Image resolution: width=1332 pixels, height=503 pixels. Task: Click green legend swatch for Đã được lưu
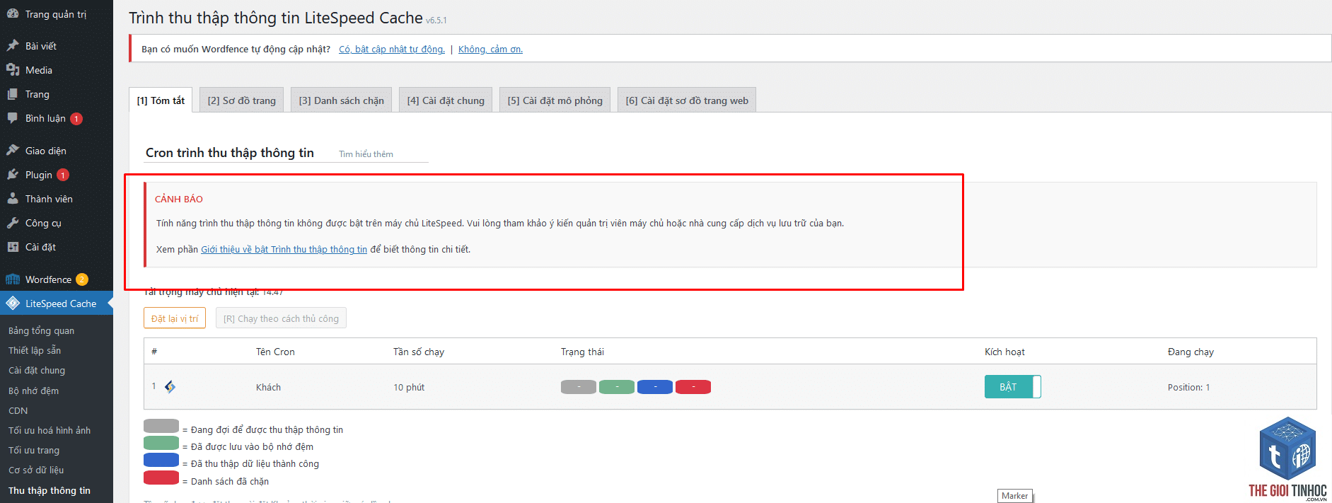click(161, 443)
